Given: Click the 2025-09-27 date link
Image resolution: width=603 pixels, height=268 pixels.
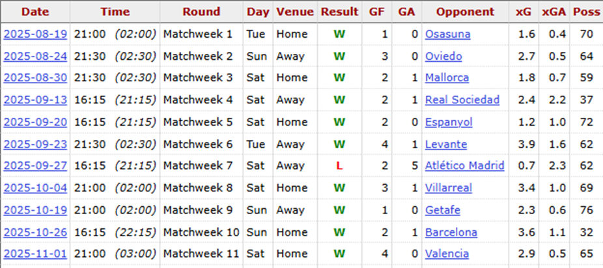Looking at the screenshot, I should 35,166.
